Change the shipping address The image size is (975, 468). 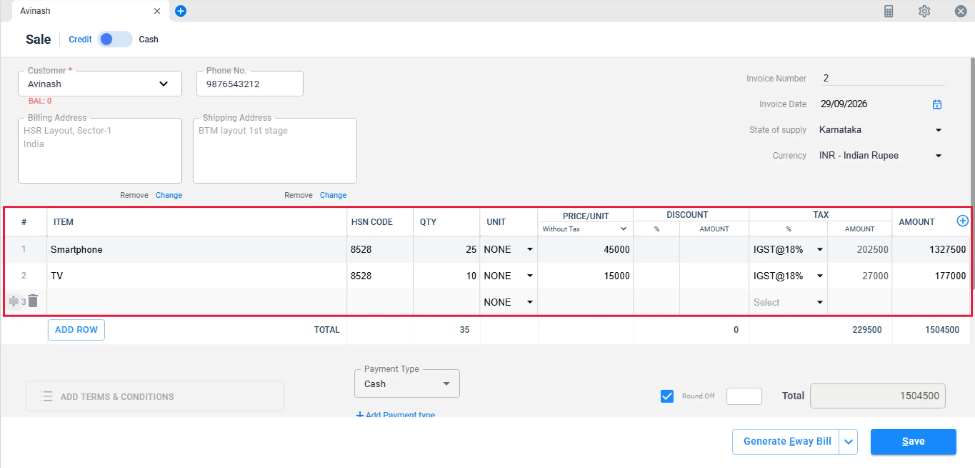(333, 195)
